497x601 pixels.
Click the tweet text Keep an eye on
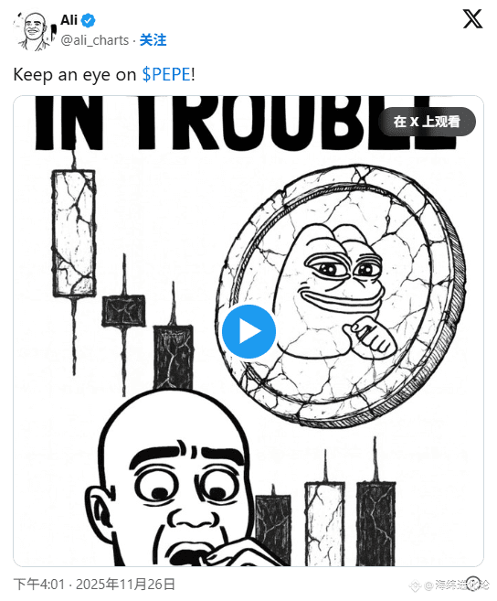pyautogui.click(x=75, y=74)
